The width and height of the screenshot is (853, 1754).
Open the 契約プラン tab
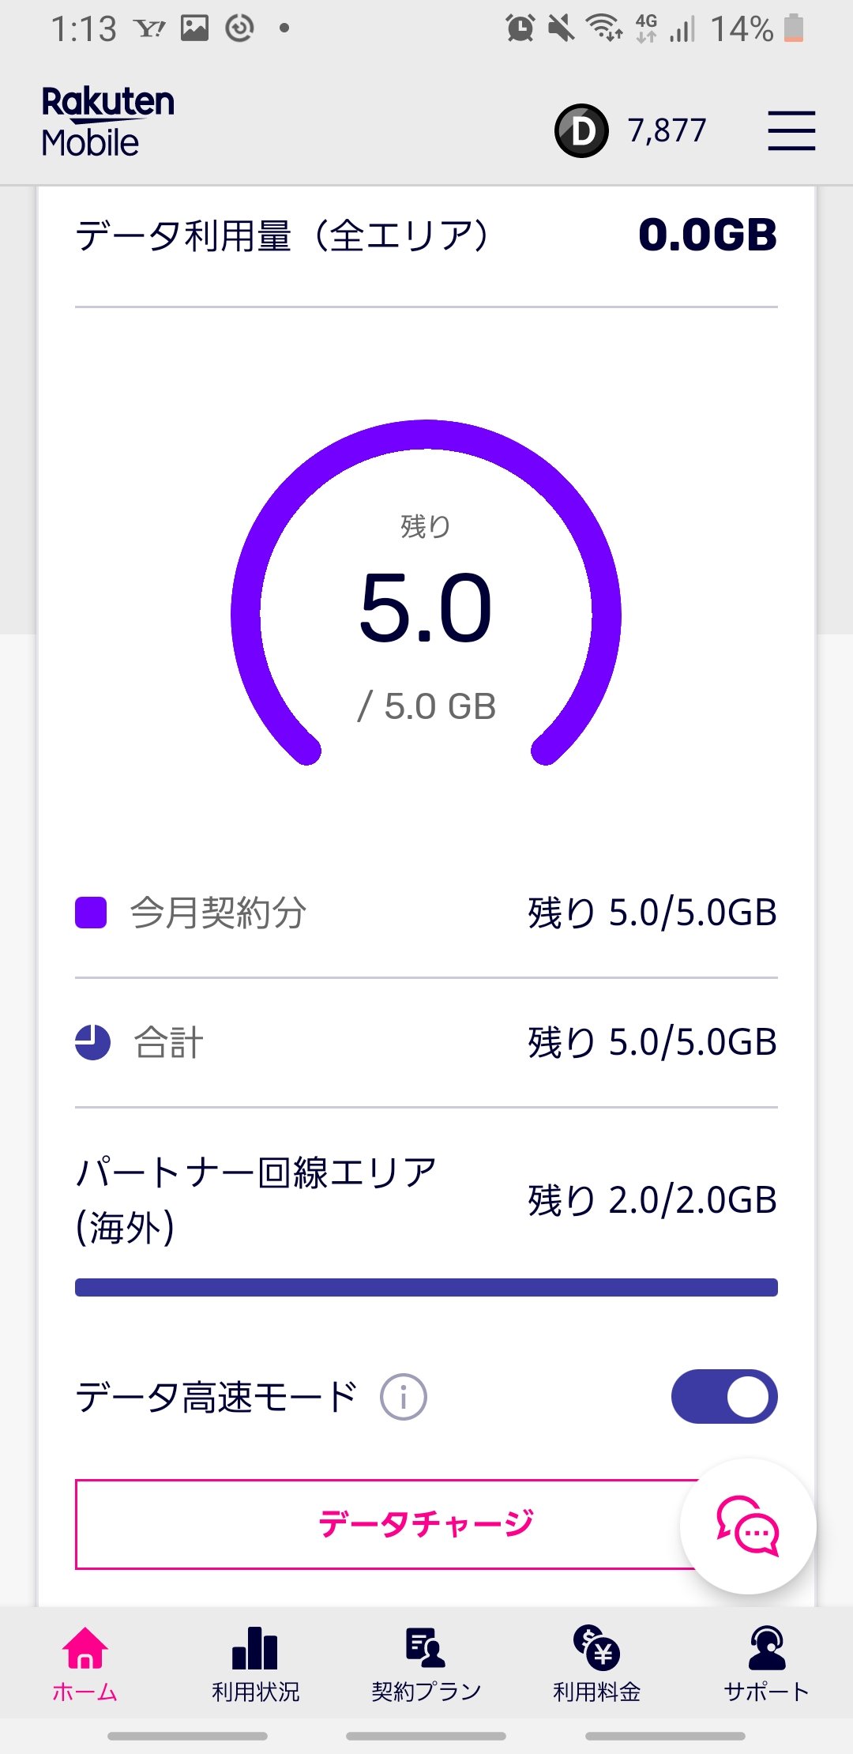pos(426,1662)
